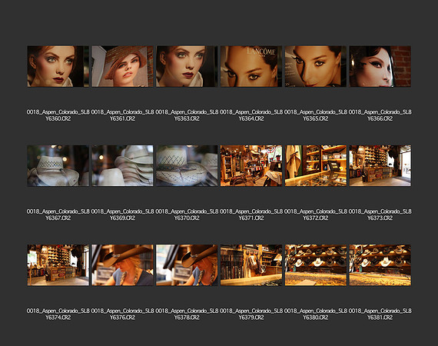The height and width of the screenshot is (346, 438).
Task: Select shop counter thumbnail Y6373.CR2
Action: click(x=380, y=165)
